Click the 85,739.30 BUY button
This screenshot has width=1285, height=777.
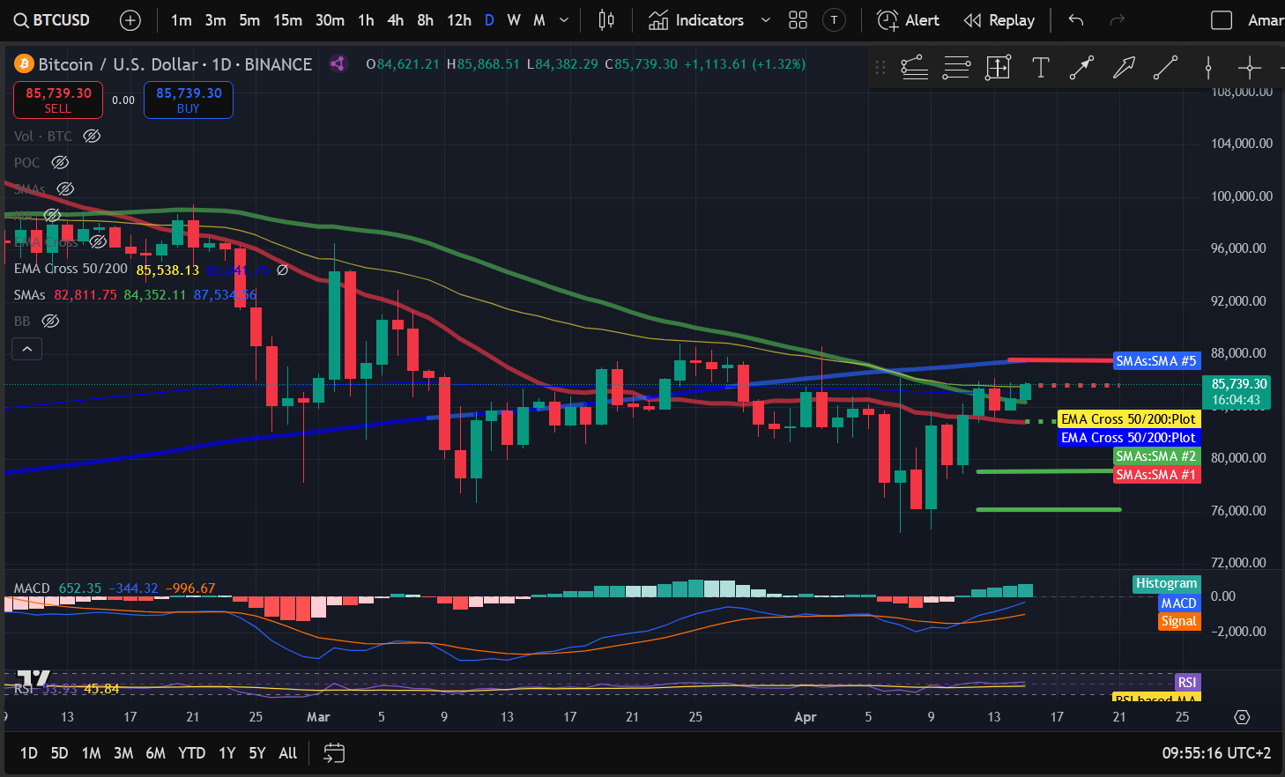pos(189,100)
